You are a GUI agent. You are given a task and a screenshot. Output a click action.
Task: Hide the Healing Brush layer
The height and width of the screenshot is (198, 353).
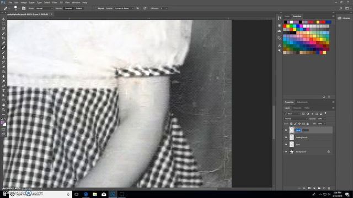(286, 137)
